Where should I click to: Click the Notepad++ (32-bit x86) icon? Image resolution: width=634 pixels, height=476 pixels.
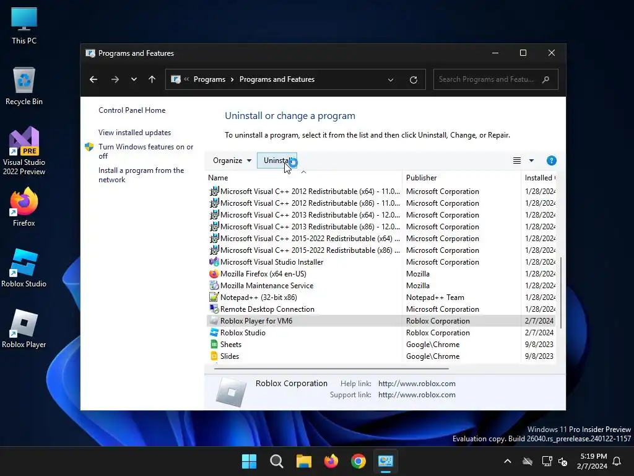214,297
